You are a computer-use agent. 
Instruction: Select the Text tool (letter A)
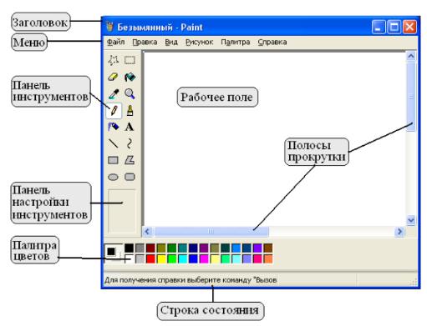(130, 127)
